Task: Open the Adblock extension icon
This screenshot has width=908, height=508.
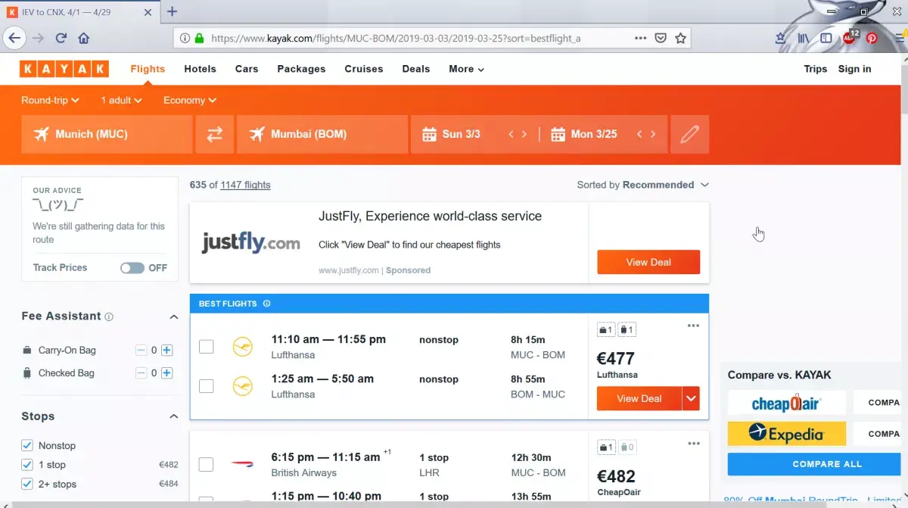Action: click(850, 36)
